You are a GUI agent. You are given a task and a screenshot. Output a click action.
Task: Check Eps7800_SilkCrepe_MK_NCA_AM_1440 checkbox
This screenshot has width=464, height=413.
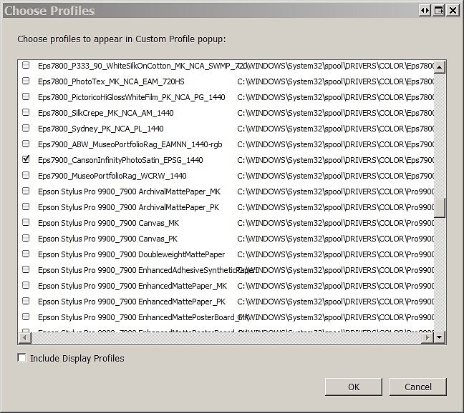pyautogui.click(x=26, y=112)
